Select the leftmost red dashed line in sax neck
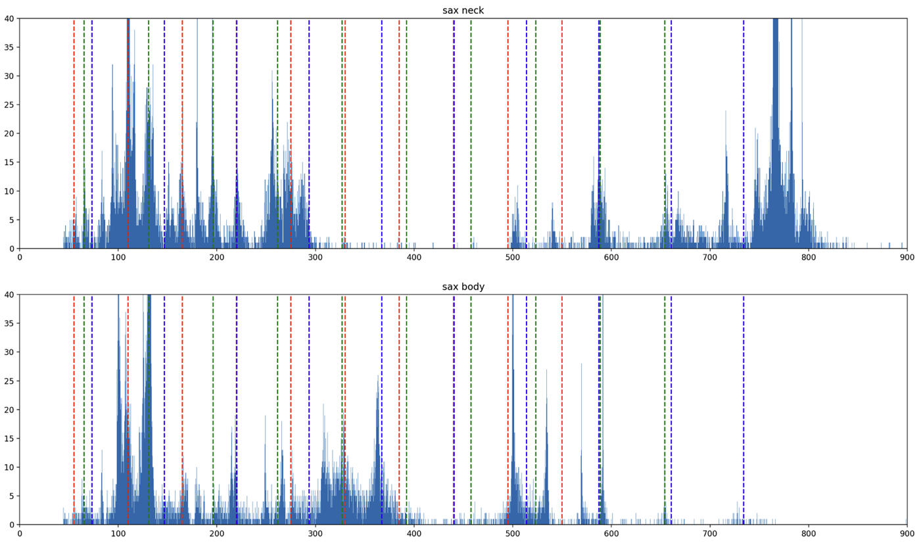 [74, 131]
